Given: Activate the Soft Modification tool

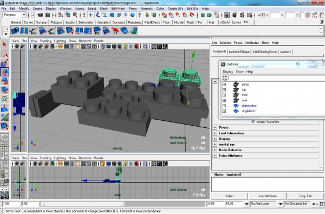Looking at the screenshot, I should [x=4, y=108].
